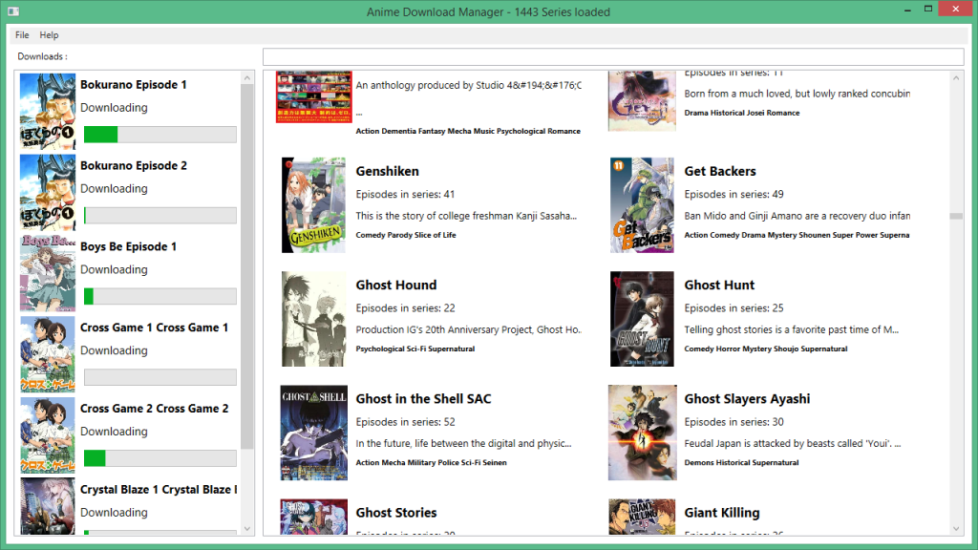Open the Ghost Stories cover image

click(313, 517)
